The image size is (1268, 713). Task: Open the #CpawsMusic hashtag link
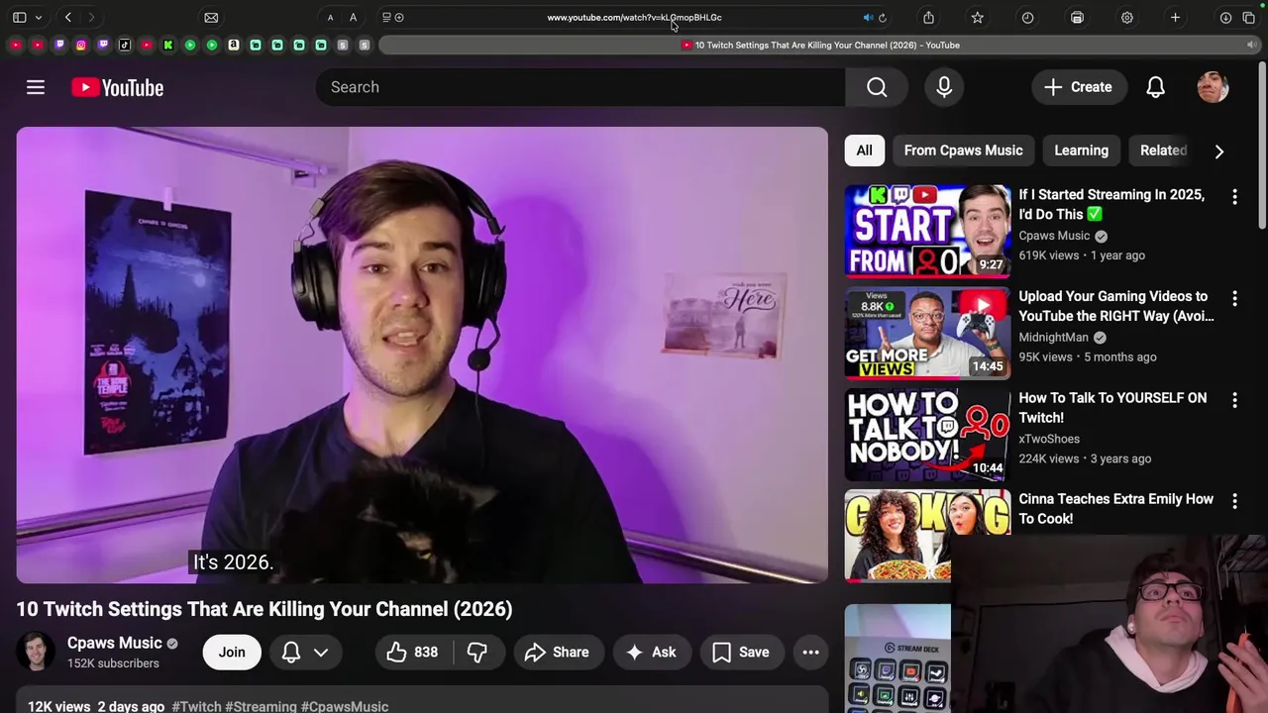coord(345,706)
